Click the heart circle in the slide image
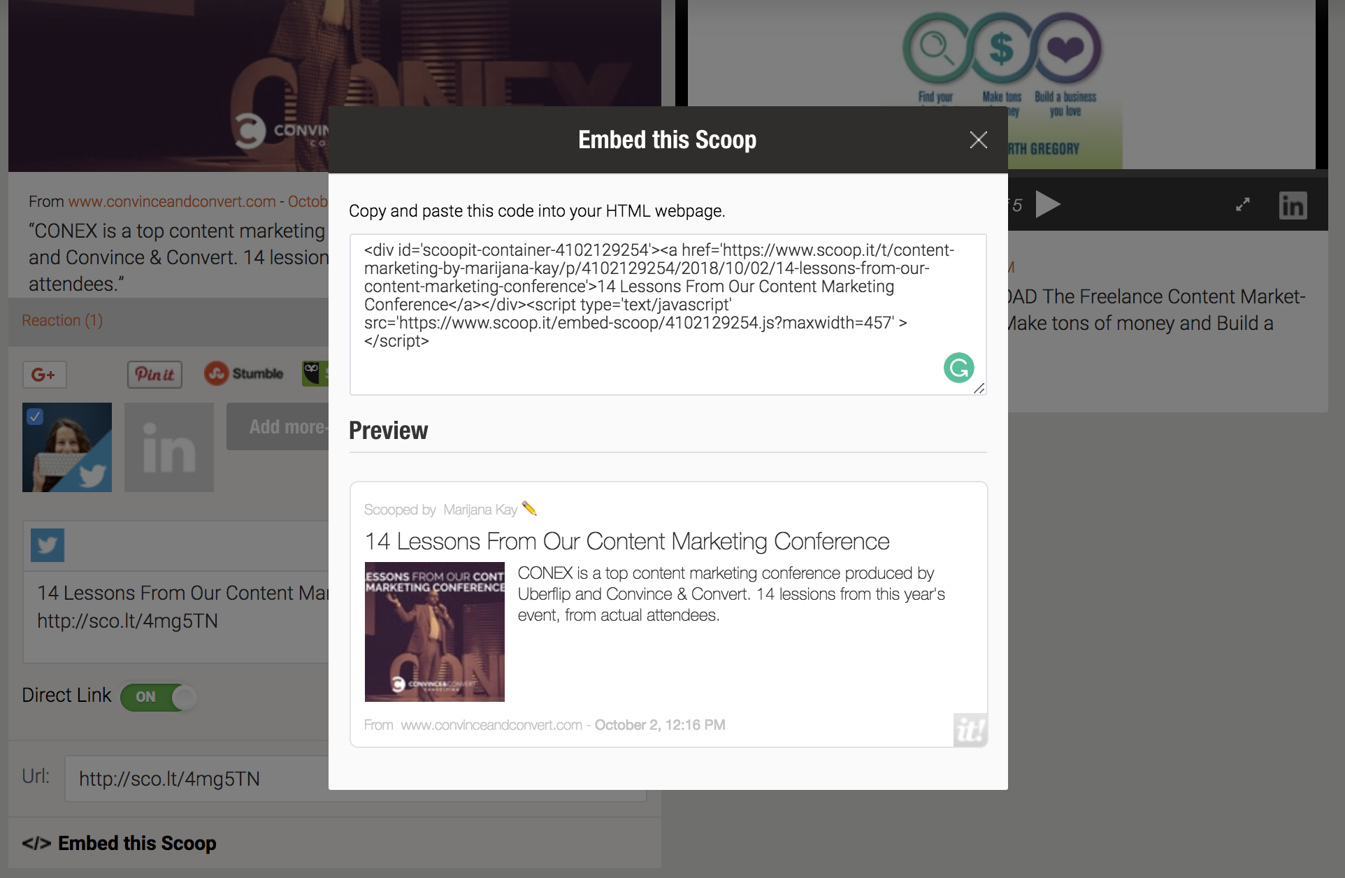 pyautogui.click(x=1065, y=48)
